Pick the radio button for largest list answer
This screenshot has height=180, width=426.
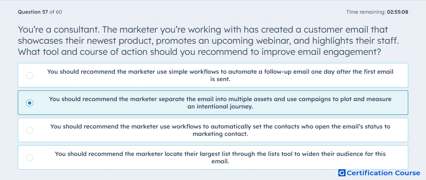coord(30,158)
